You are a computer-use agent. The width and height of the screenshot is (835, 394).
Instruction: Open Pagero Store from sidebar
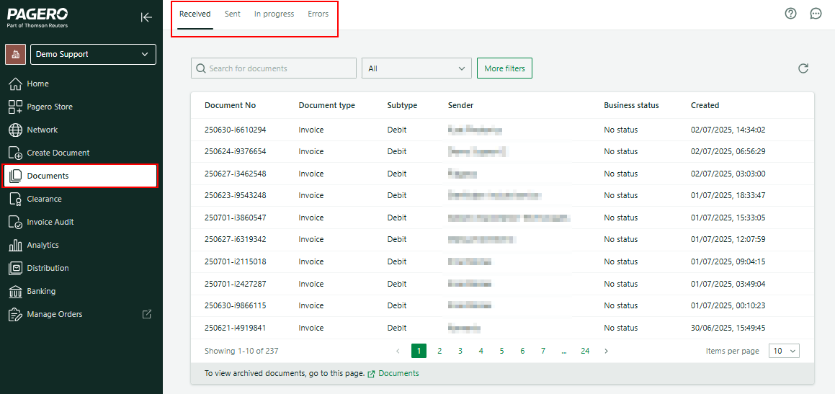coord(49,107)
